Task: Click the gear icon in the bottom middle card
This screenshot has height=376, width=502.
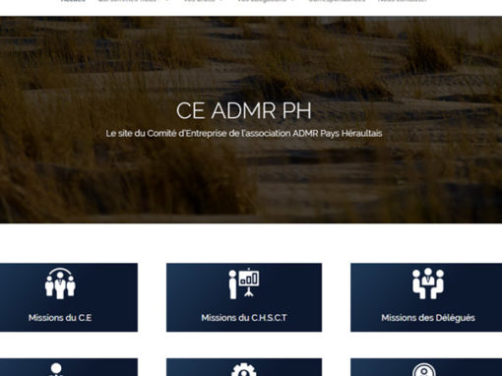Action: [x=243, y=369]
